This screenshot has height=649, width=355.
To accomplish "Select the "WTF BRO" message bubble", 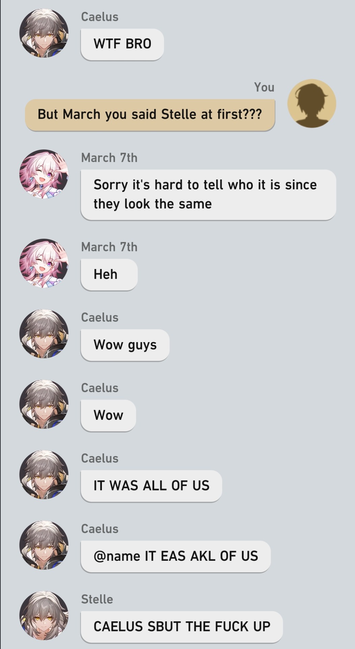I will 122,44.
